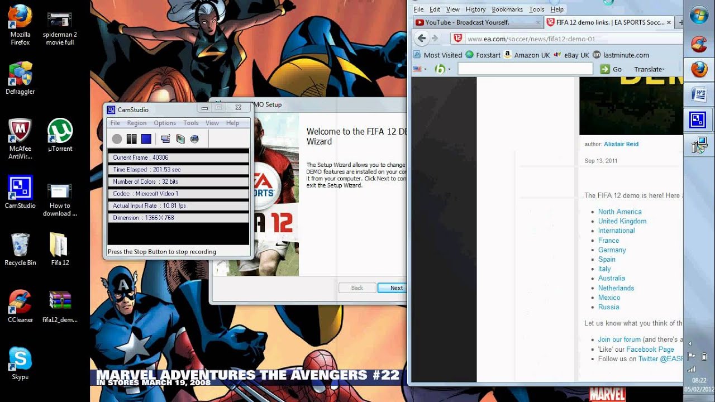715x402 pixels.
Task: Open Firefox Edit menu
Action: click(x=435, y=9)
